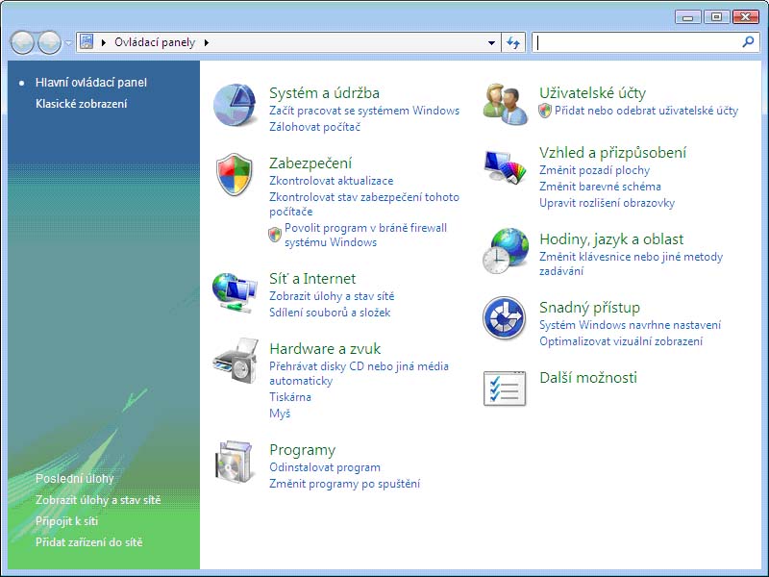Click Začít pracovat se systémem Windows
The image size is (769, 577).
[364, 111]
